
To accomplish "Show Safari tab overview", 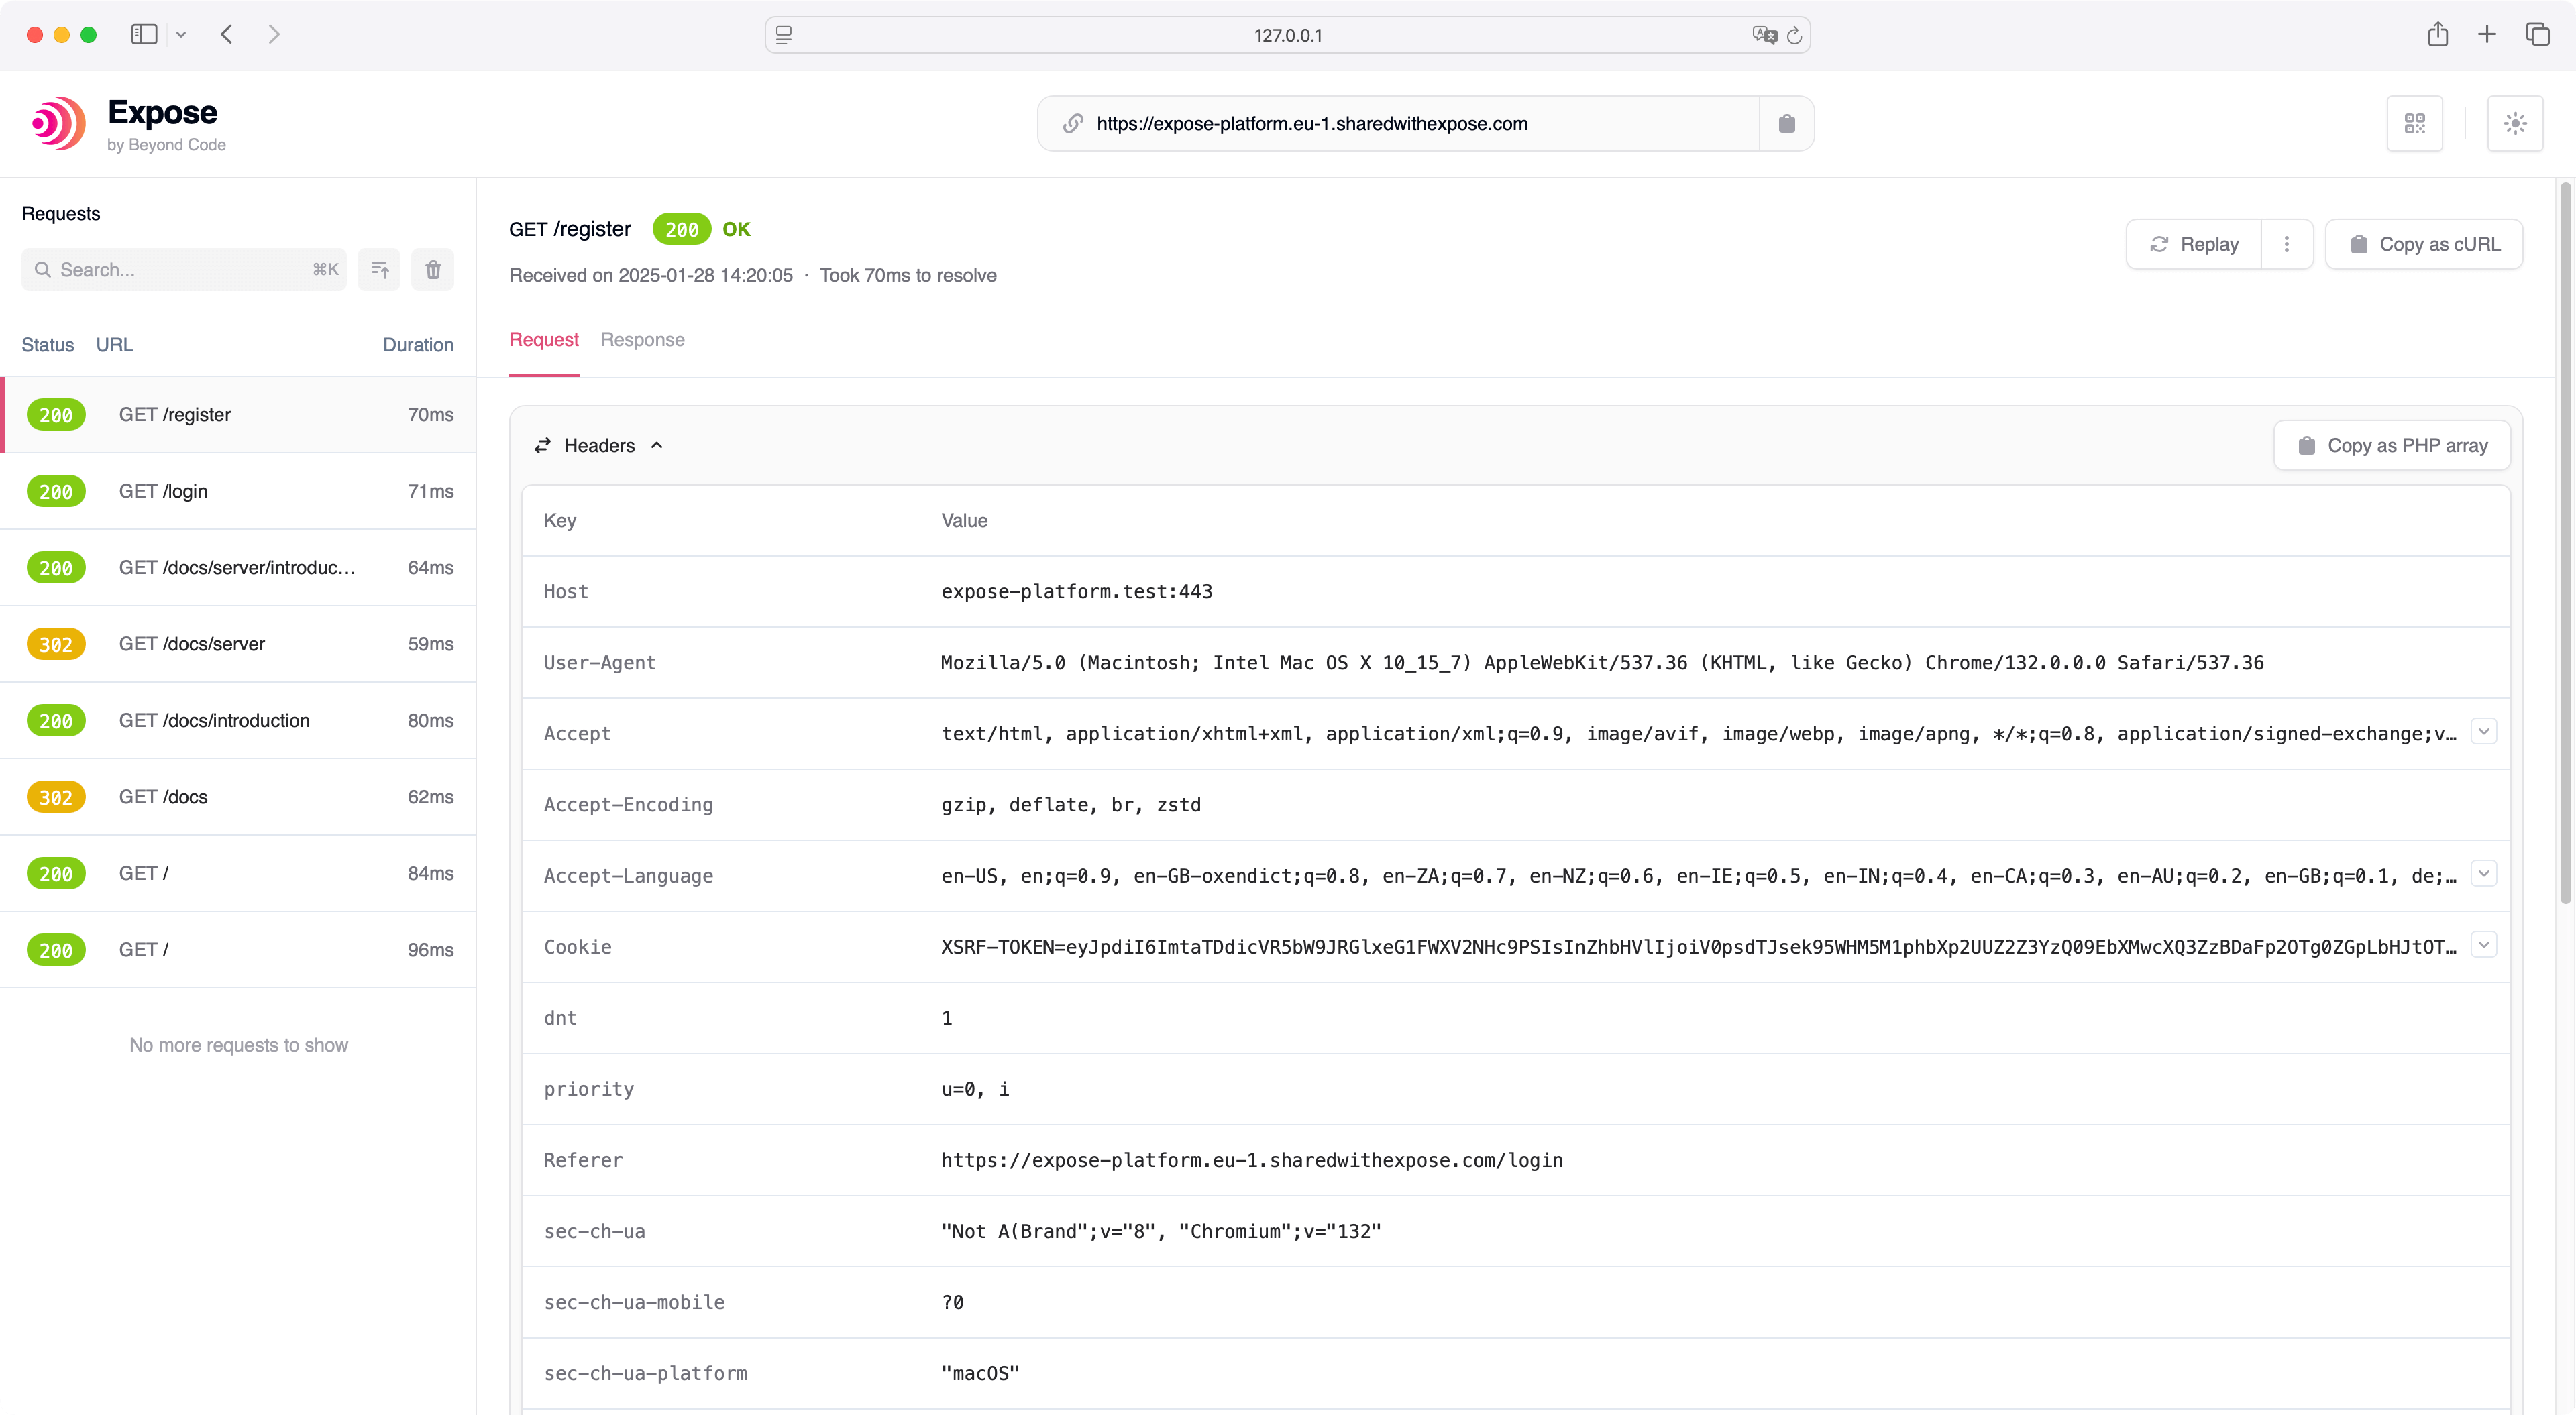I will click(x=2538, y=35).
